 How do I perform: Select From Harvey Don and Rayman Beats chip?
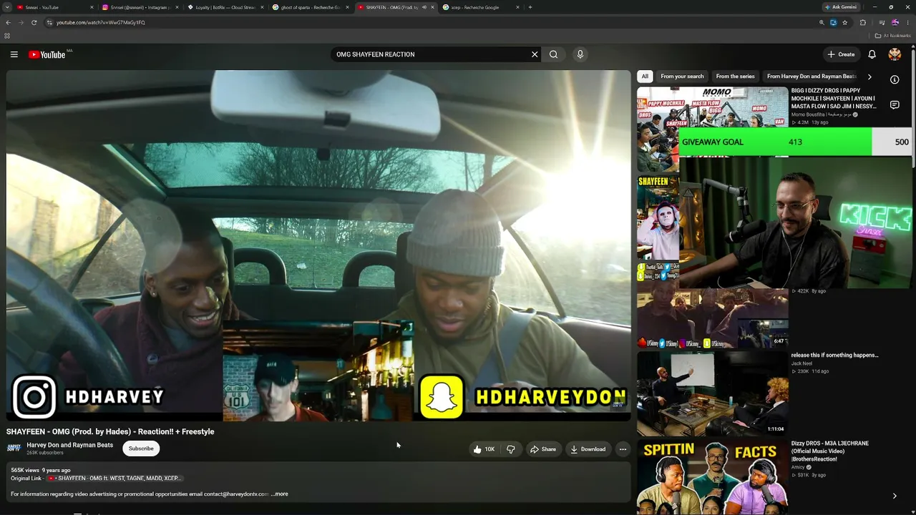click(x=812, y=77)
